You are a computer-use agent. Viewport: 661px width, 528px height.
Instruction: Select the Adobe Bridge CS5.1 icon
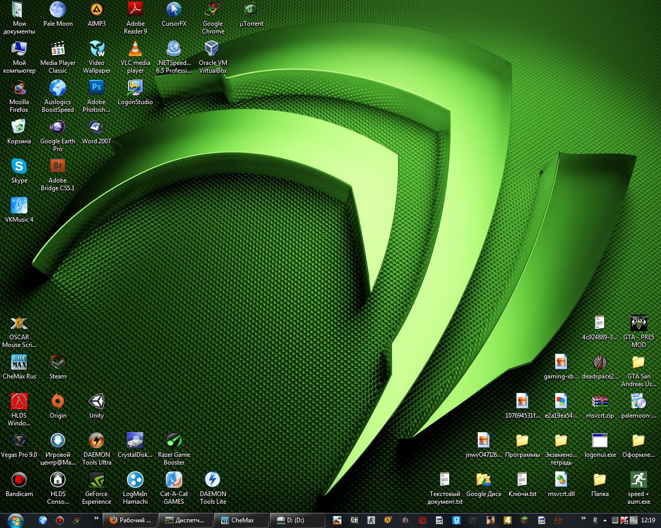(58, 175)
